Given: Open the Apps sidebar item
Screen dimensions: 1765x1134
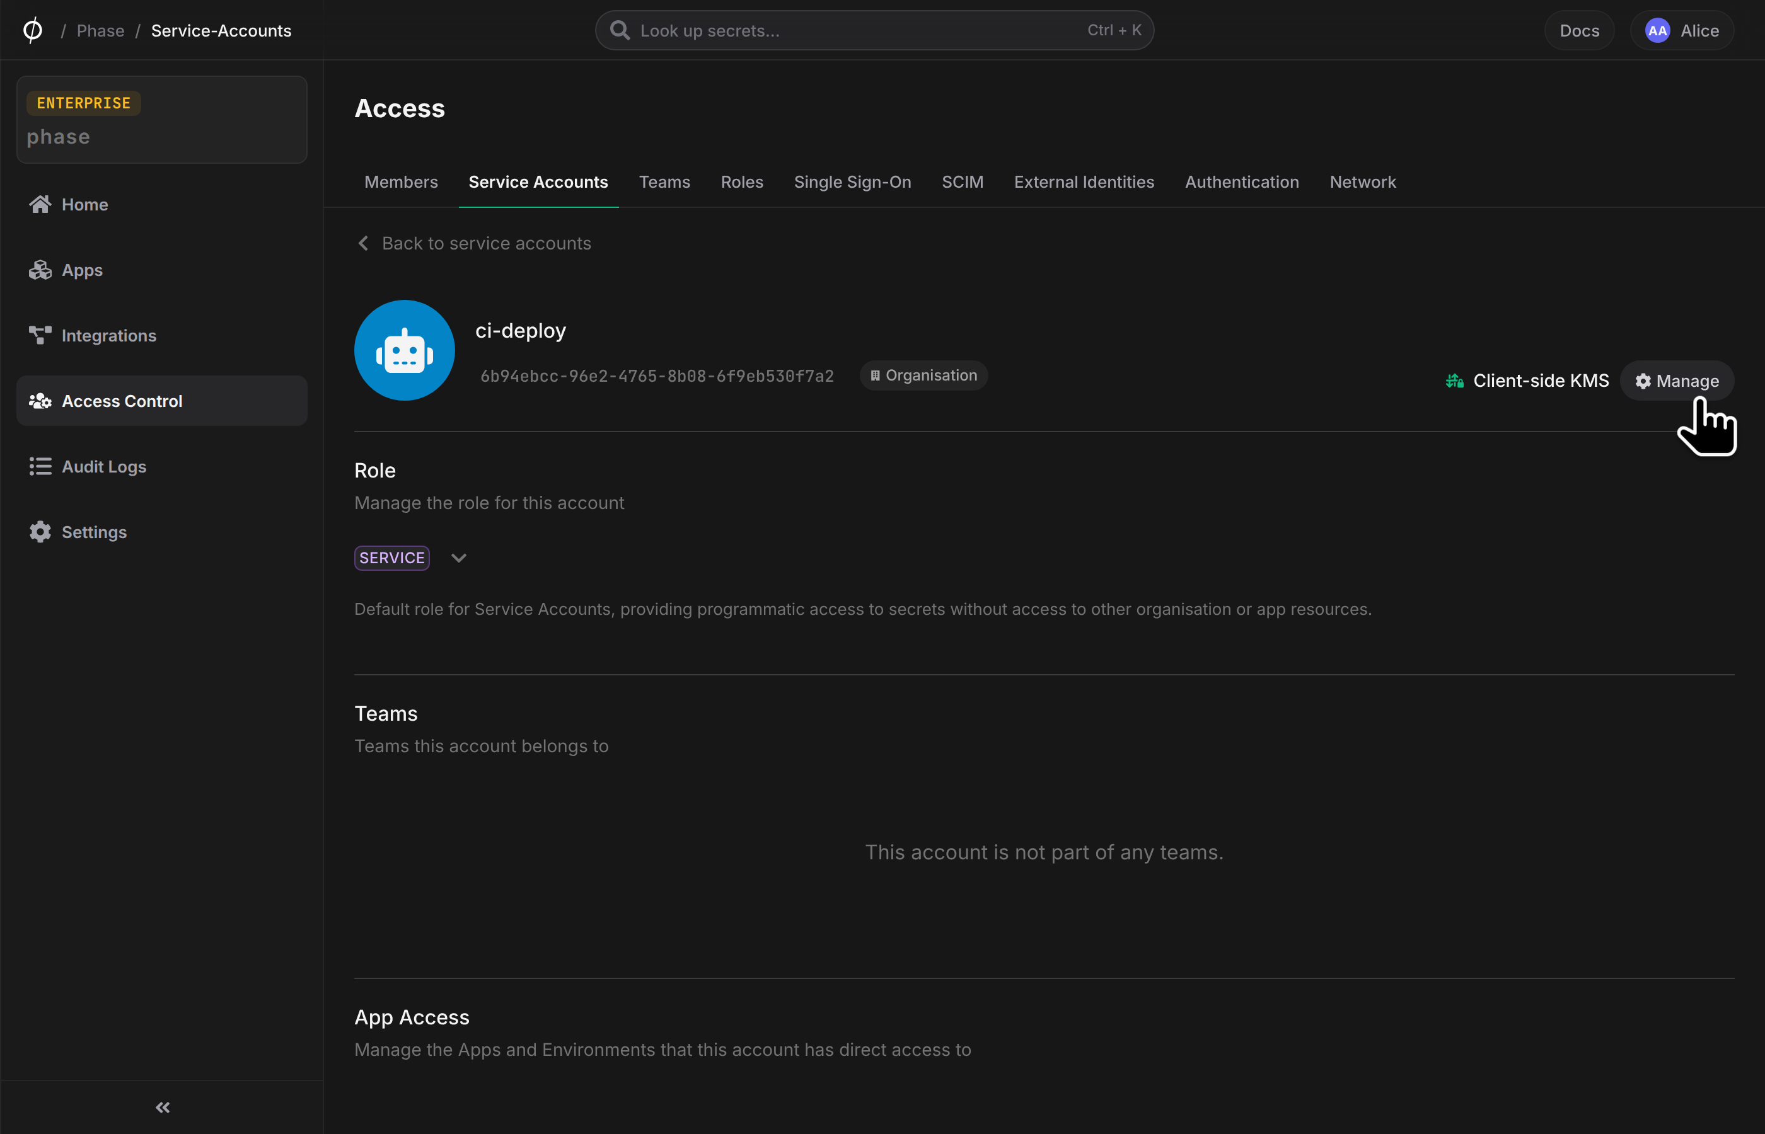Looking at the screenshot, I should (x=161, y=270).
